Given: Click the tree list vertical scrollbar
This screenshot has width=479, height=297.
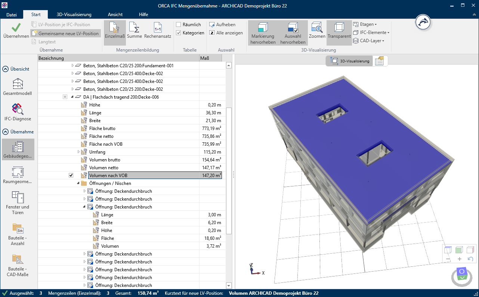Looking at the screenshot, I should coord(229,170).
